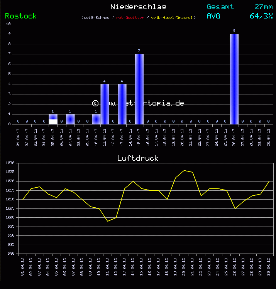Open the wettertopia.de watermark link
This screenshot has width=276, height=289.
point(138,103)
